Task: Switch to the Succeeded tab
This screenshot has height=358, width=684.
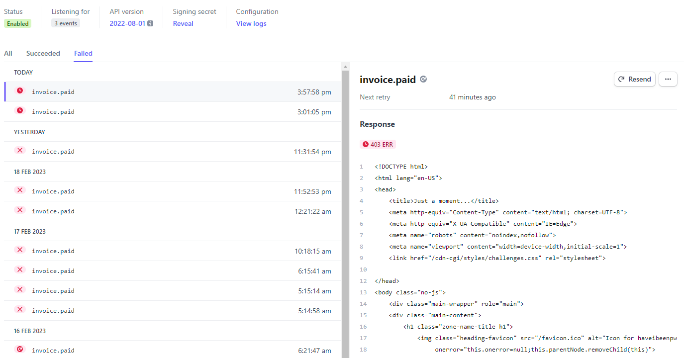Action: [43, 53]
